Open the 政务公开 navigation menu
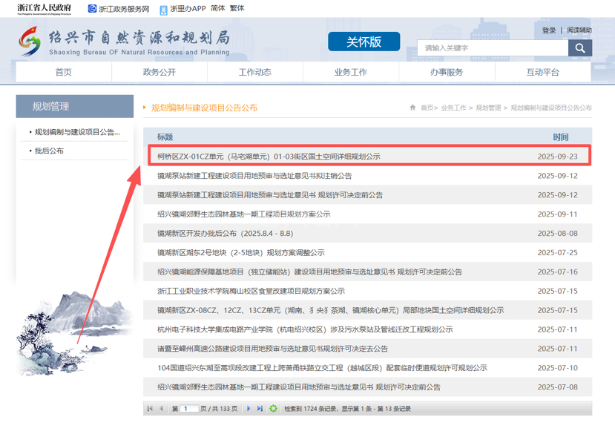Viewport: 615px width, 434px height. pyautogui.click(x=159, y=72)
